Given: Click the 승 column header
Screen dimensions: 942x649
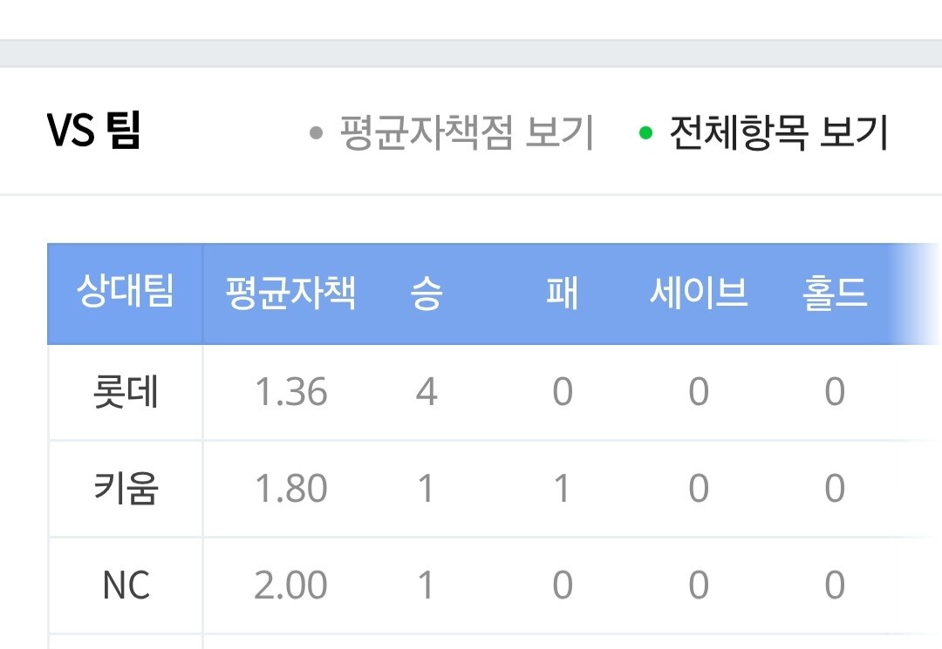Looking at the screenshot, I should (x=426, y=294).
